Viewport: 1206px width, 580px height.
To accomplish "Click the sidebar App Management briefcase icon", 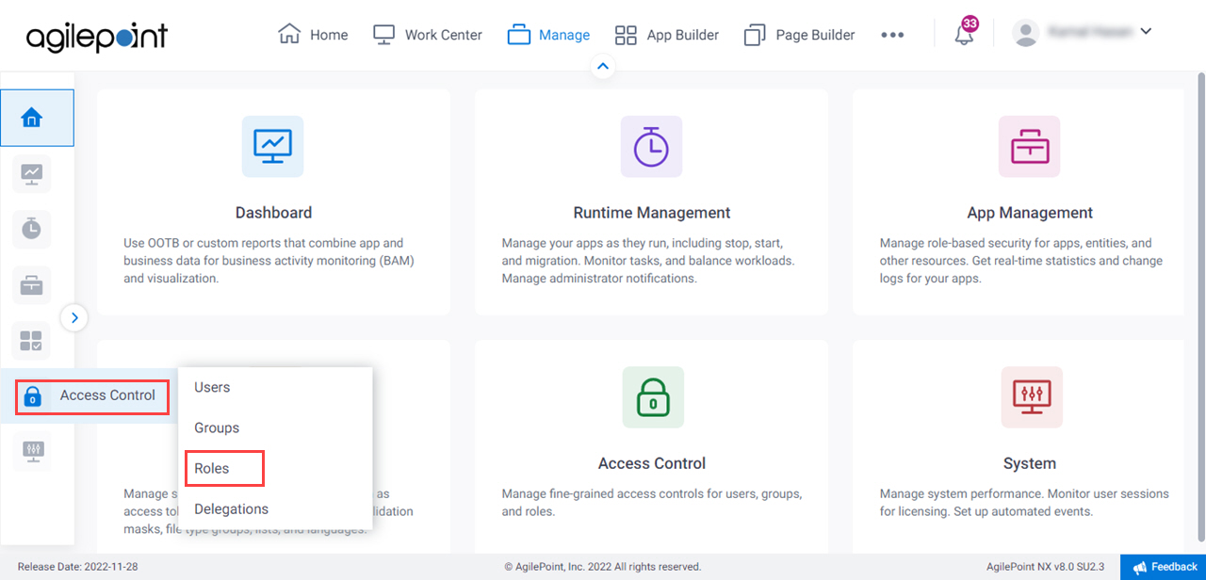I will 32,284.
